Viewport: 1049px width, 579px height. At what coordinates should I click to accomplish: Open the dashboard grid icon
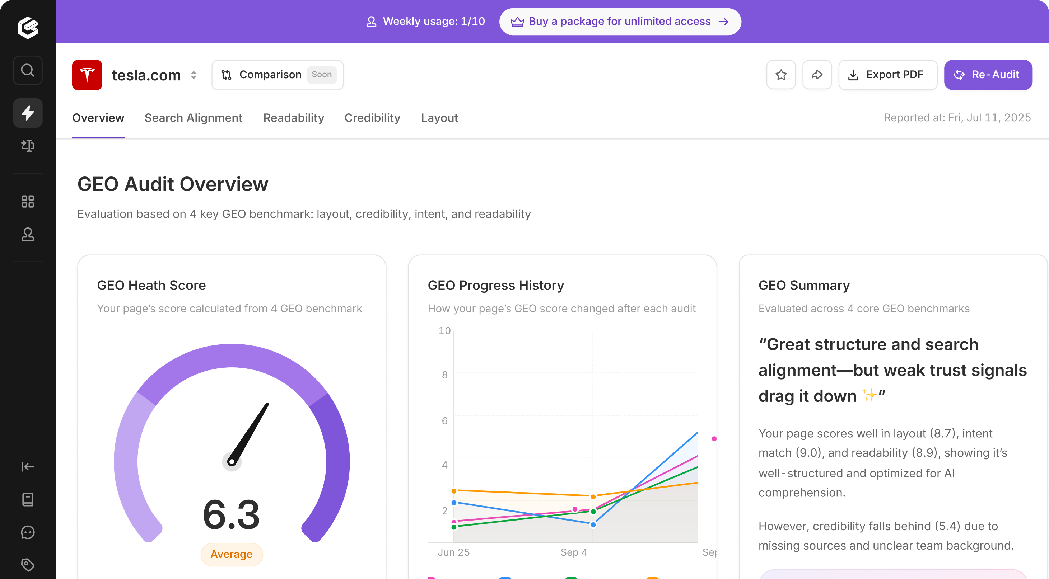click(x=28, y=201)
